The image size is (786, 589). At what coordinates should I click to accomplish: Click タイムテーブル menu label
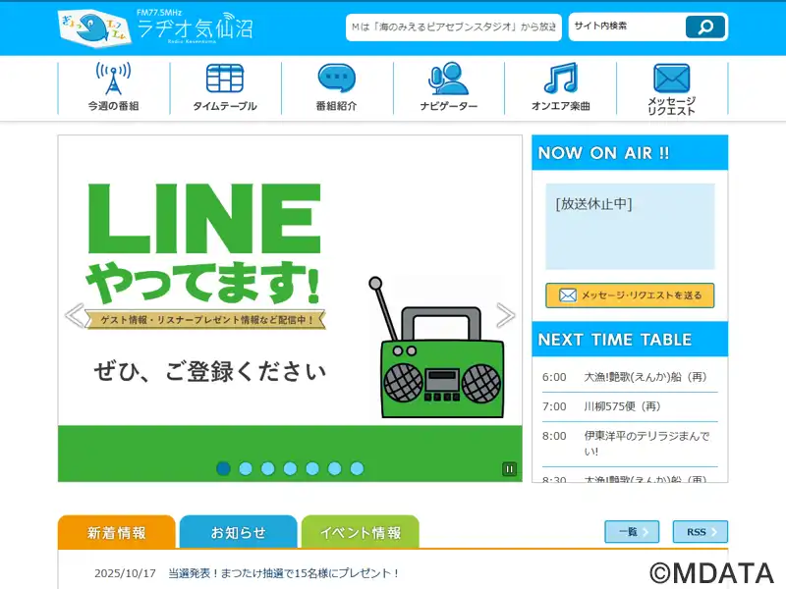(225, 106)
